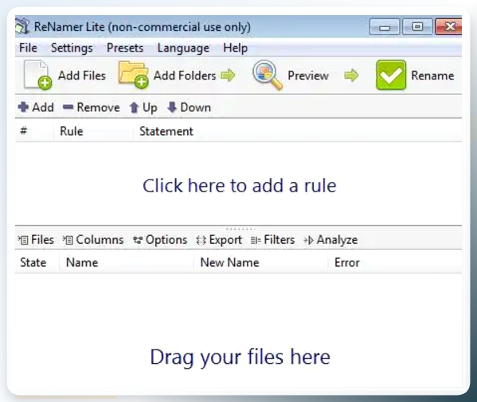Open the Language menu

183,48
